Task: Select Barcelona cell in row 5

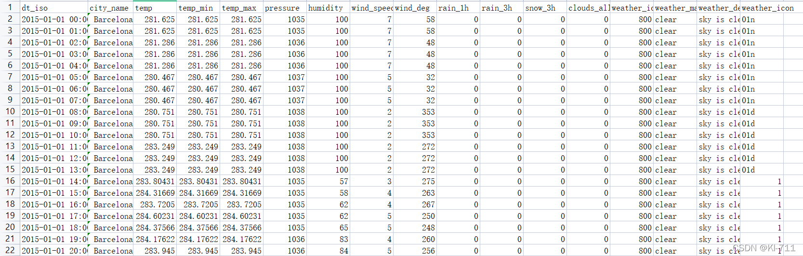Action: point(111,54)
